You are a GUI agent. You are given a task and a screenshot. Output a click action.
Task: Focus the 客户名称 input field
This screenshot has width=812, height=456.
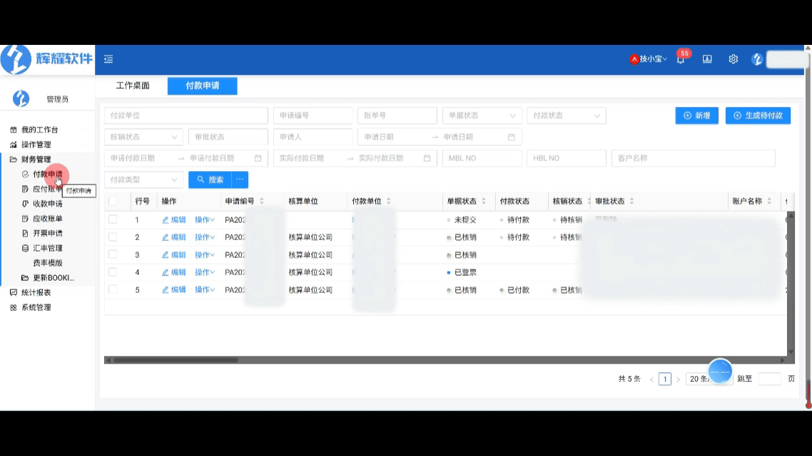click(x=694, y=158)
